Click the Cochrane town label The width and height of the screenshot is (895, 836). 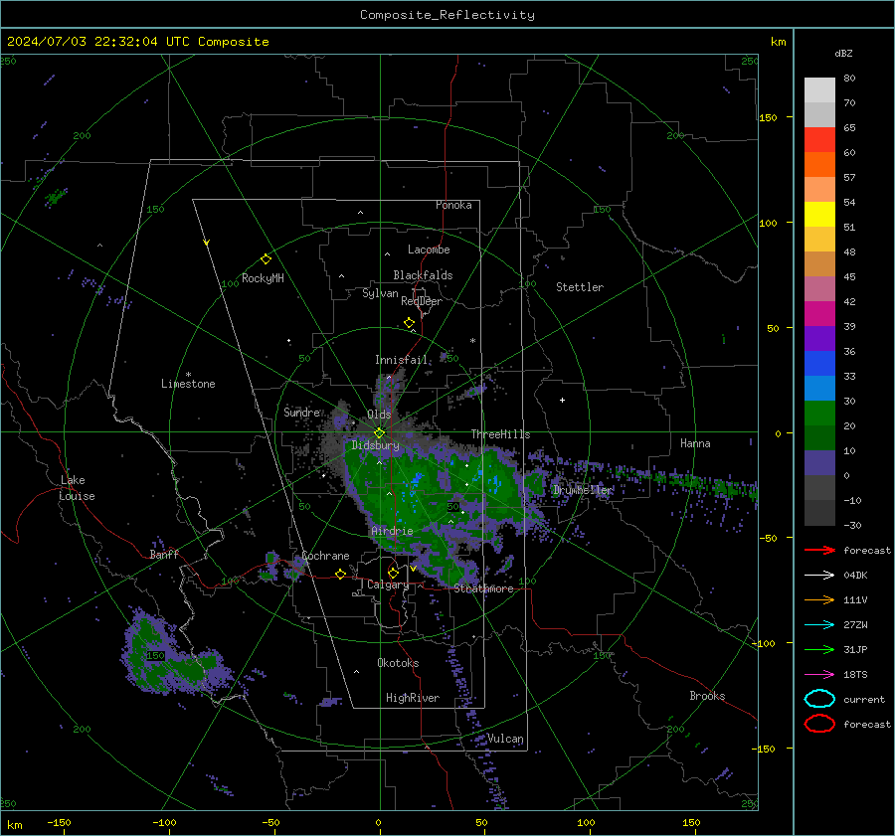(325, 556)
